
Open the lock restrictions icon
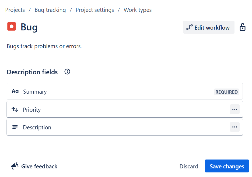point(242,27)
